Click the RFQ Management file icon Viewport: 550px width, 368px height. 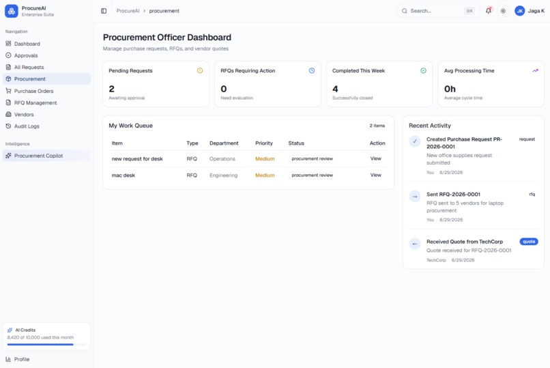(x=8, y=102)
